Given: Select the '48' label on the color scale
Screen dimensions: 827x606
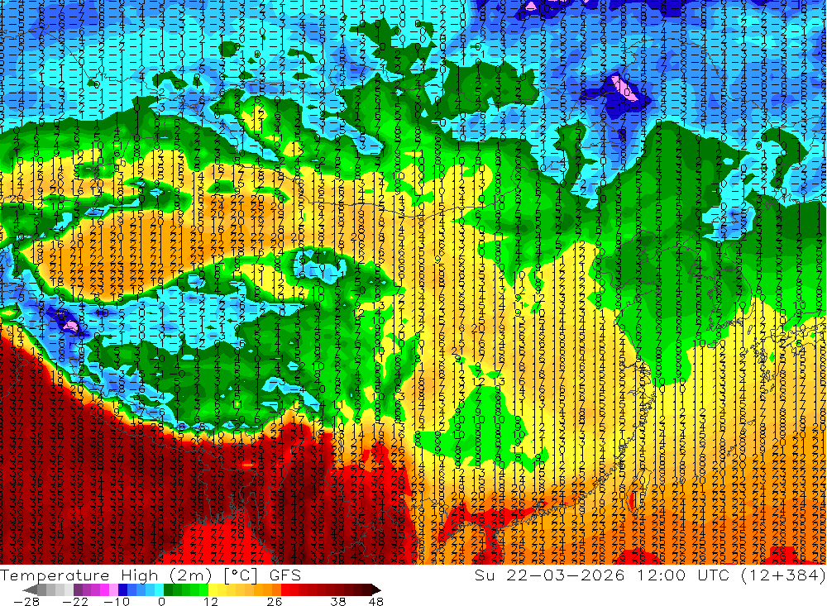Looking at the screenshot, I should tap(376, 601).
